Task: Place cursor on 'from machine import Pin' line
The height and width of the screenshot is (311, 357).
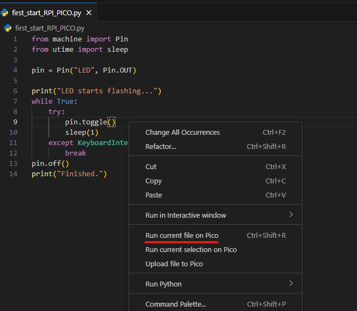Action: click(x=80, y=39)
